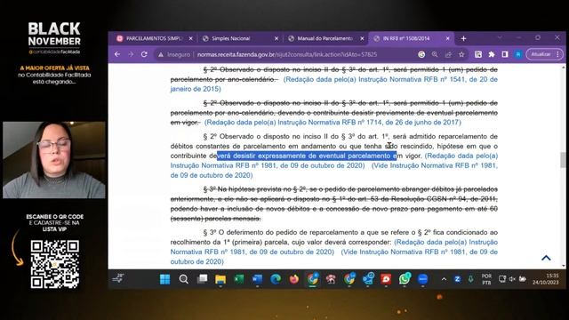
Task: Open WhatsApp from the taskbar
Action: (405, 279)
